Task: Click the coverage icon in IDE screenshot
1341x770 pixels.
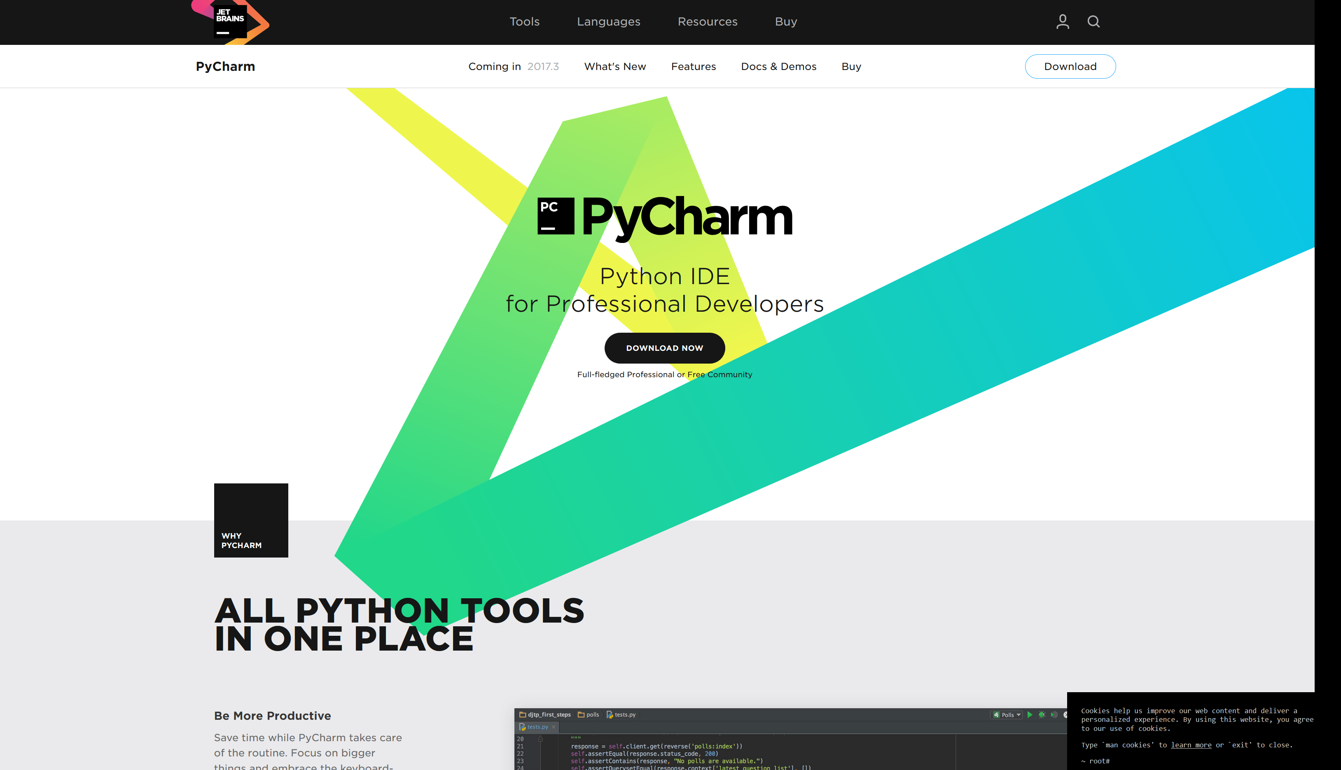Action: [1054, 714]
